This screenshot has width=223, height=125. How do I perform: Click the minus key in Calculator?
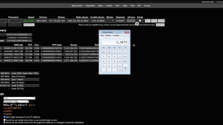(120, 66)
